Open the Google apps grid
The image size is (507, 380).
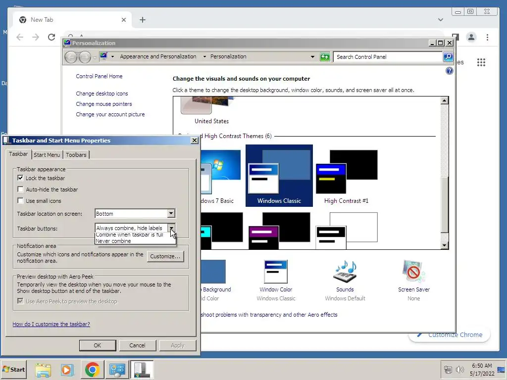pyautogui.click(x=481, y=62)
